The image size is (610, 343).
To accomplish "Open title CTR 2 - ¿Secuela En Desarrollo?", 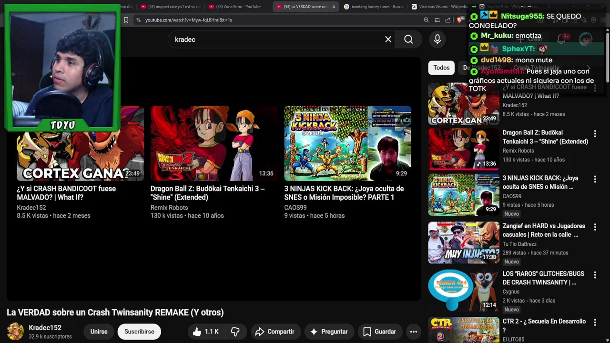I will coord(544,326).
